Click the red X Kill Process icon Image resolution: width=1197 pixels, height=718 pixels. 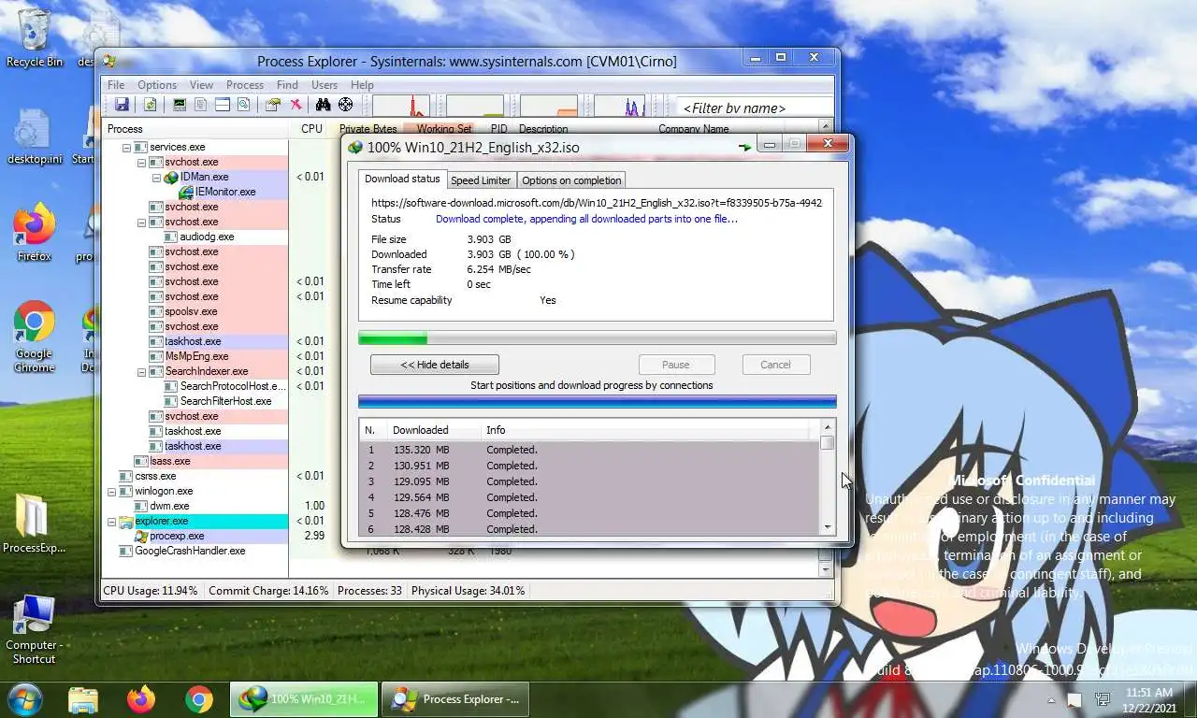(296, 105)
